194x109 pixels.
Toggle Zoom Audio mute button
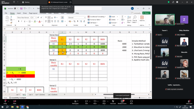pos(5,102)
